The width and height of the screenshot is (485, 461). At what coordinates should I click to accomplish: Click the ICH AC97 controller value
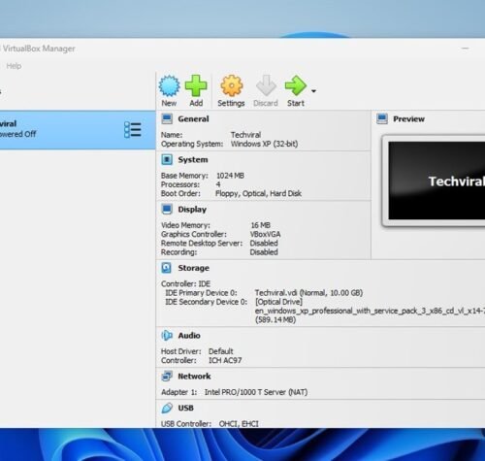[x=225, y=360]
